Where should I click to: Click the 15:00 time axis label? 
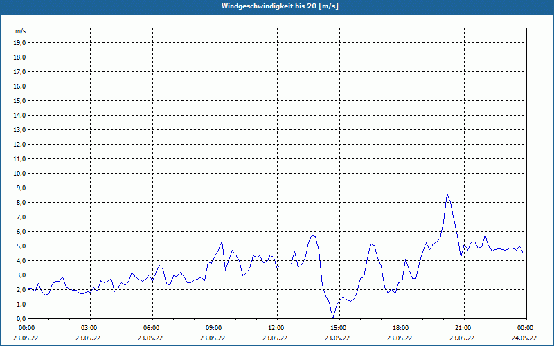click(339, 328)
